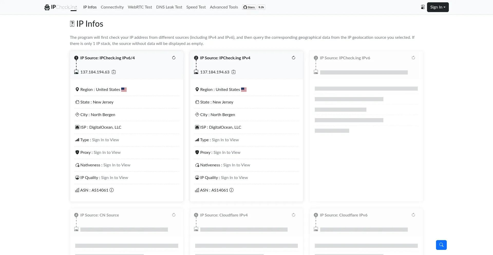Open ASN info icon in first card
This screenshot has height=255, width=493.
pos(112,190)
